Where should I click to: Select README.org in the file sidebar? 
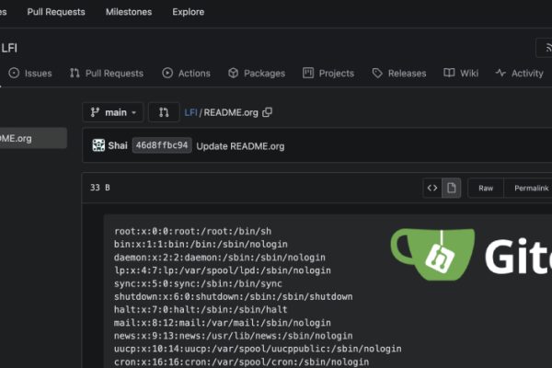(x=32, y=138)
